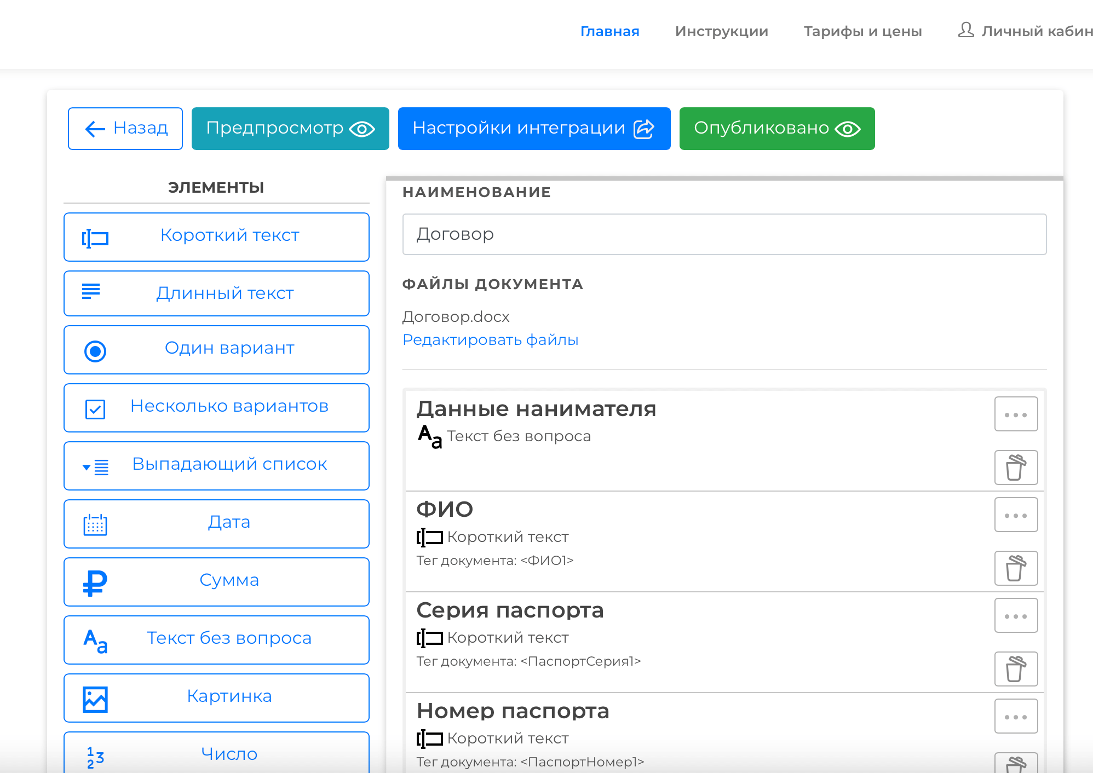Viewport: 1093px width, 773px height.
Task: Click the image icon for Картинка
Action: click(x=95, y=699)
